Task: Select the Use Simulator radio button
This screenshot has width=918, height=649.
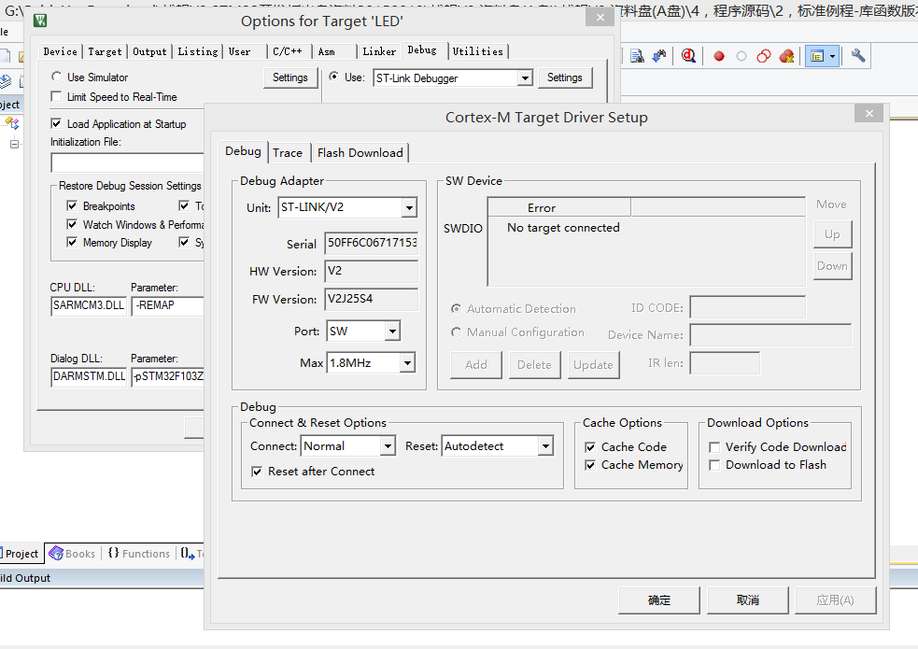Action: 56,77
